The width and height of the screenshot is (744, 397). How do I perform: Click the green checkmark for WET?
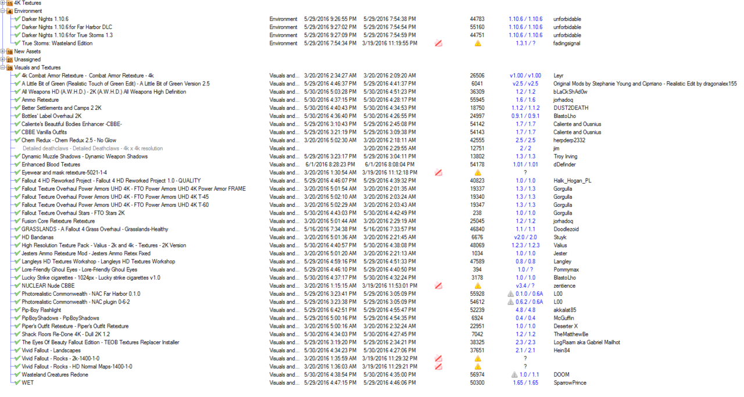point(17,382)
